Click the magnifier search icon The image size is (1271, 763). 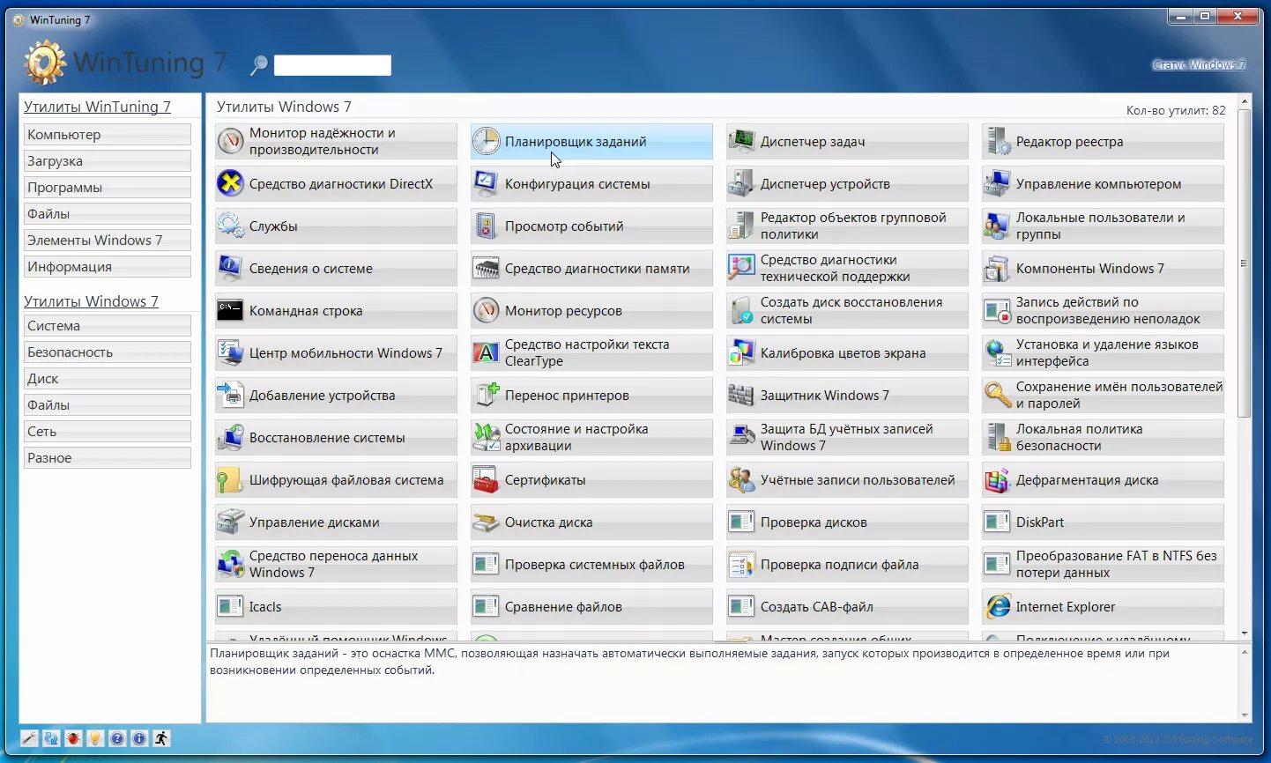[259, 64]
